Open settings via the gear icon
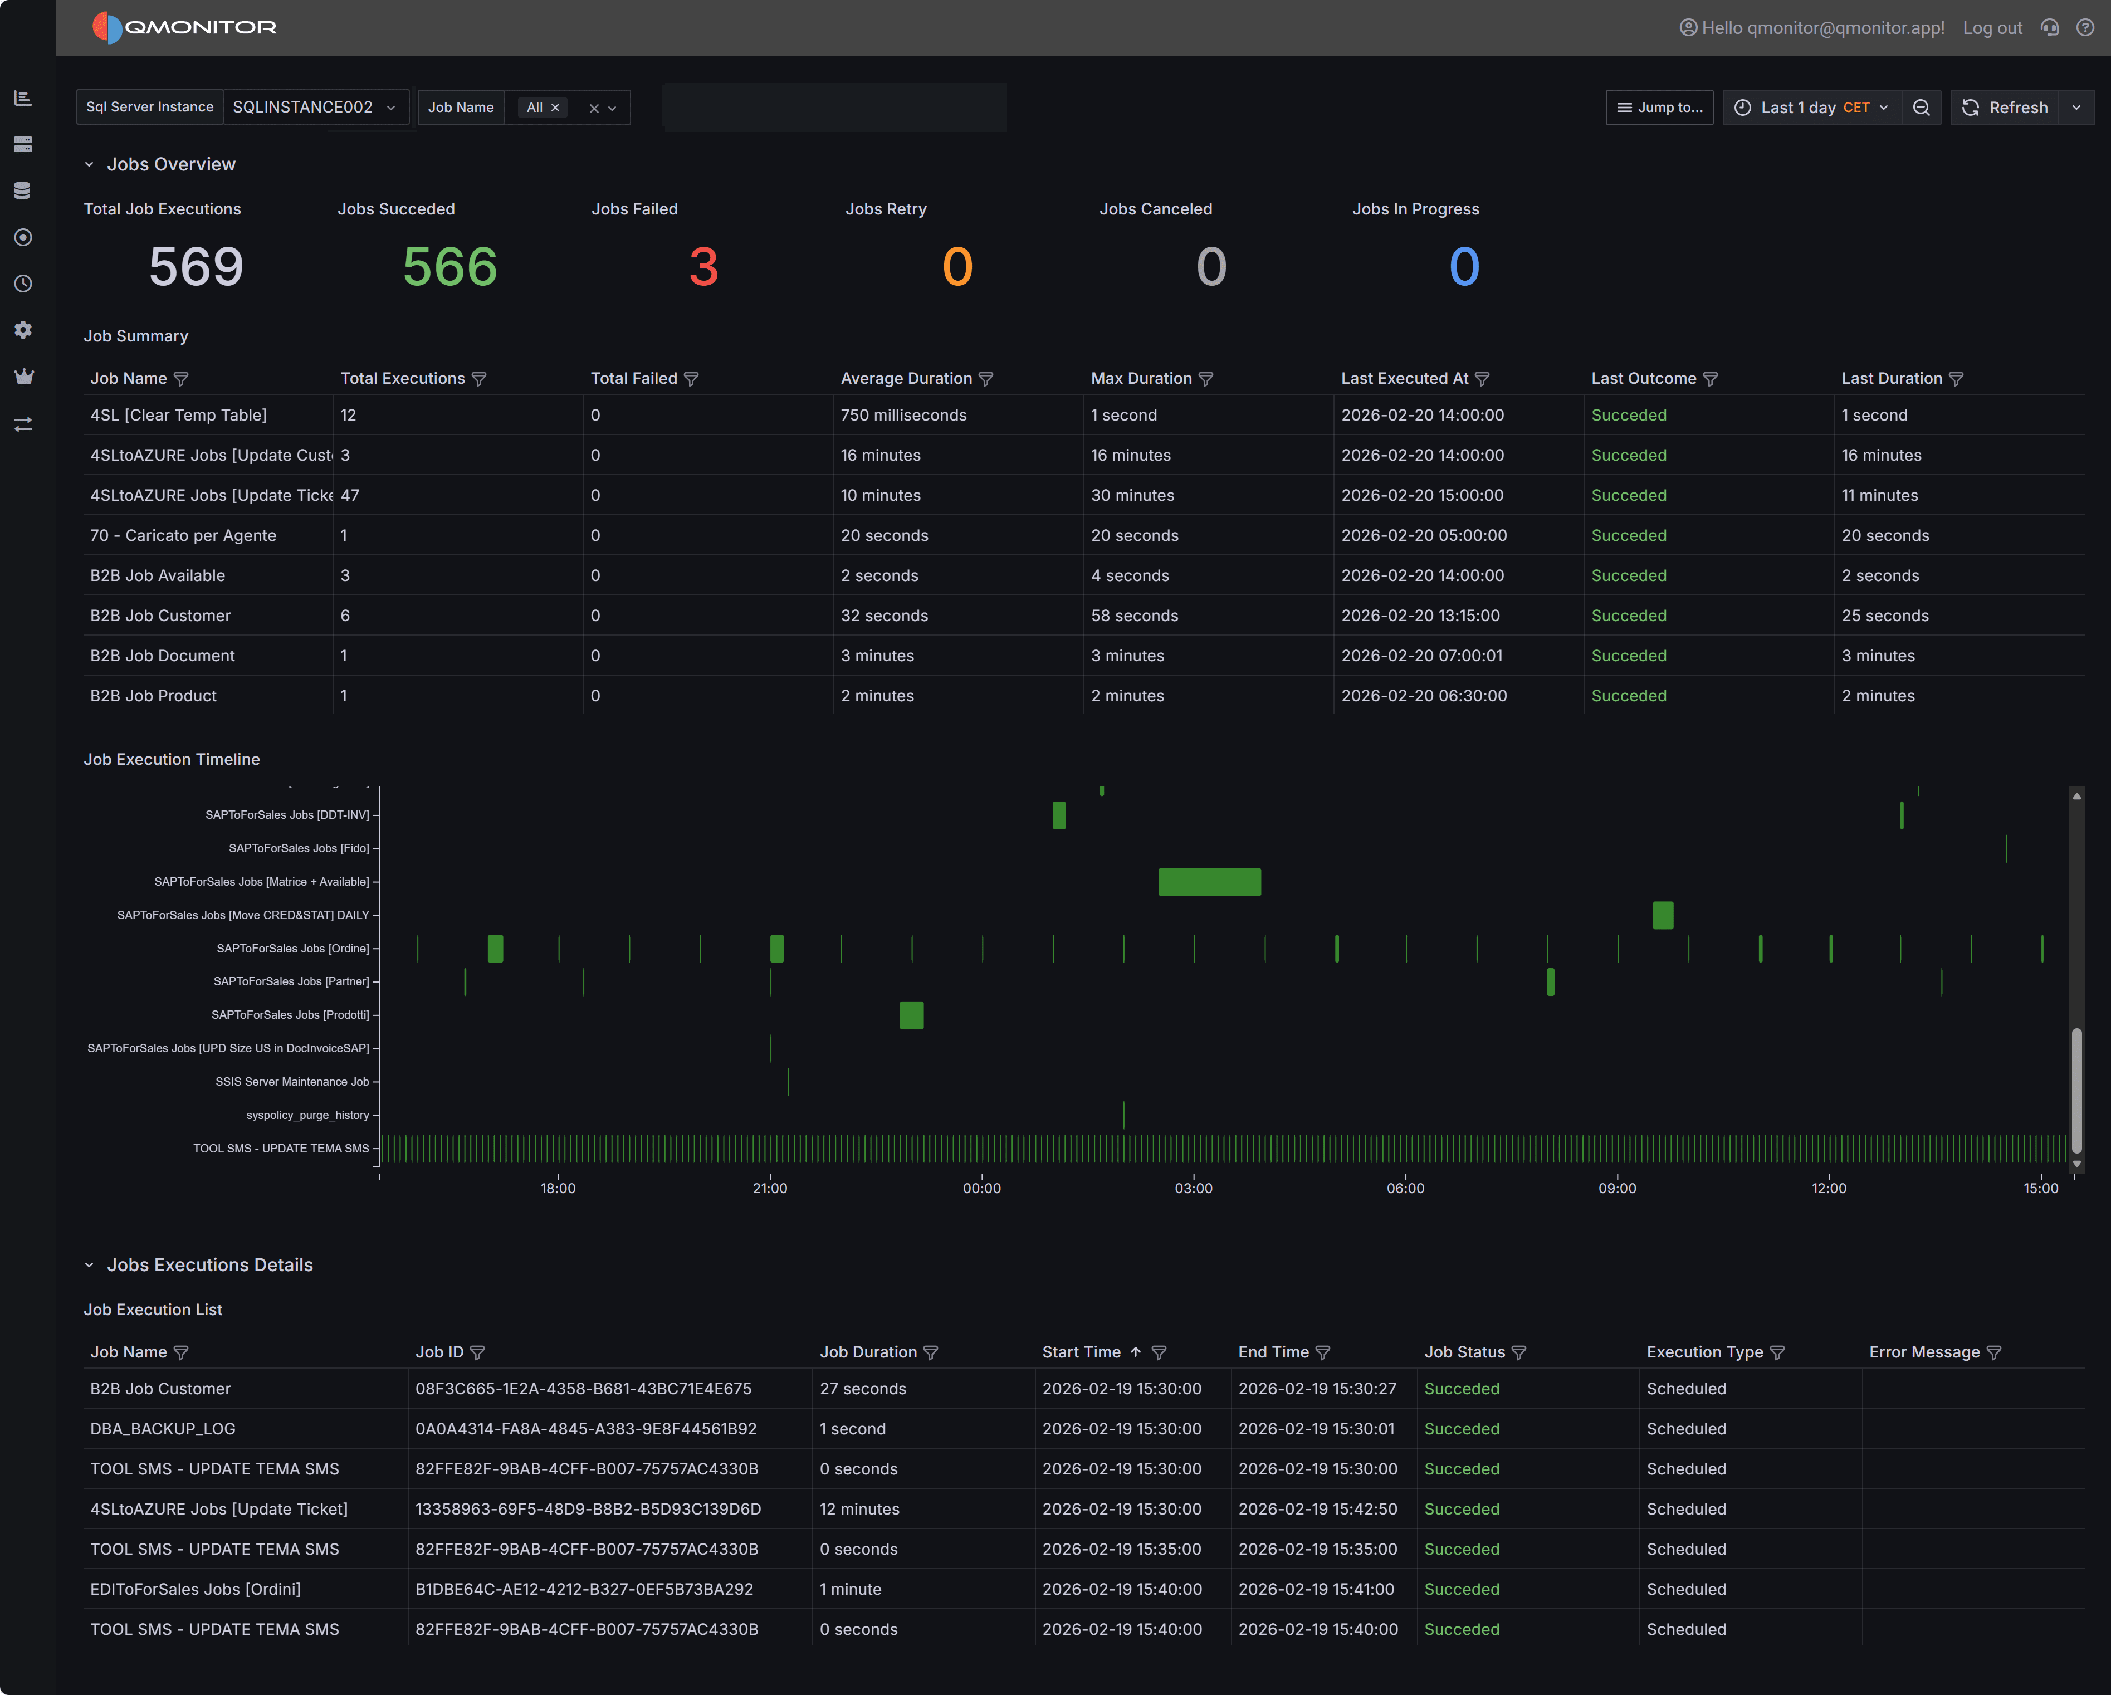 22,330
